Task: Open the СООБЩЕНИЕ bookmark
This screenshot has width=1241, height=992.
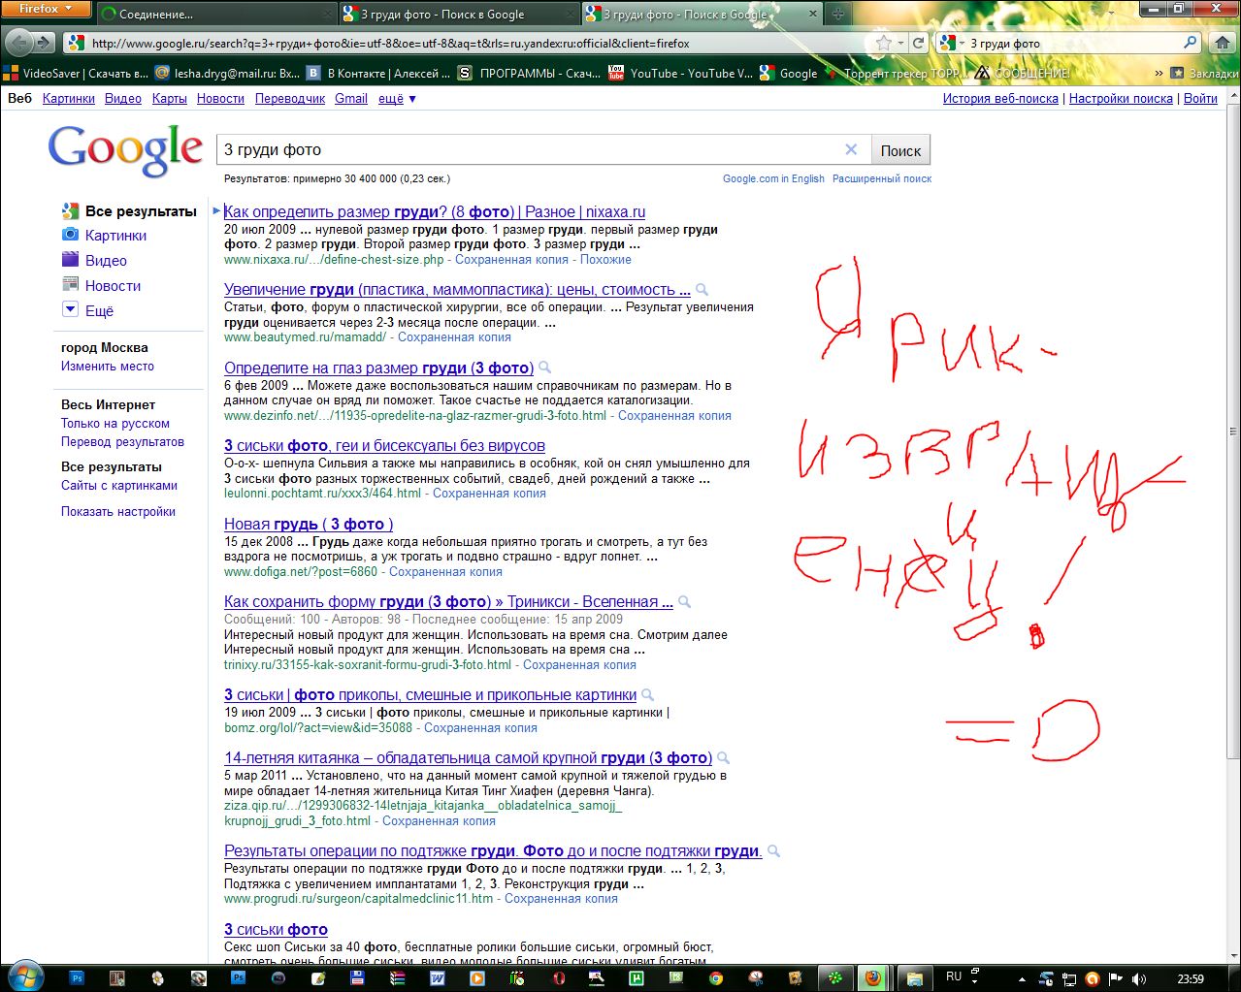Action: pyautogui.click(x=1023, y=73)
